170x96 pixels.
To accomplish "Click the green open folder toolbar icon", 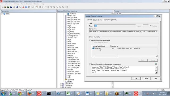I will [8, 7].
